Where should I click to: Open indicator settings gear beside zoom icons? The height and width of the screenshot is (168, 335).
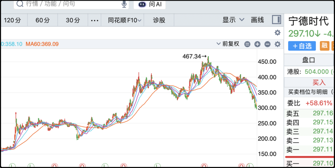tap(277, 44)
